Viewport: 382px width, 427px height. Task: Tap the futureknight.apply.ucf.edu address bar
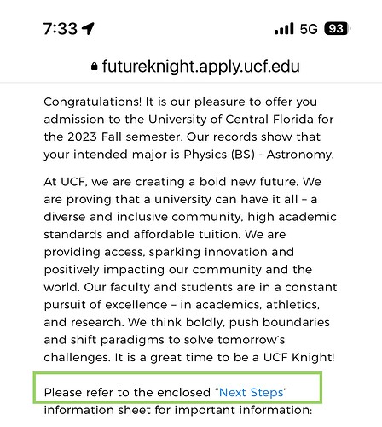195,67
